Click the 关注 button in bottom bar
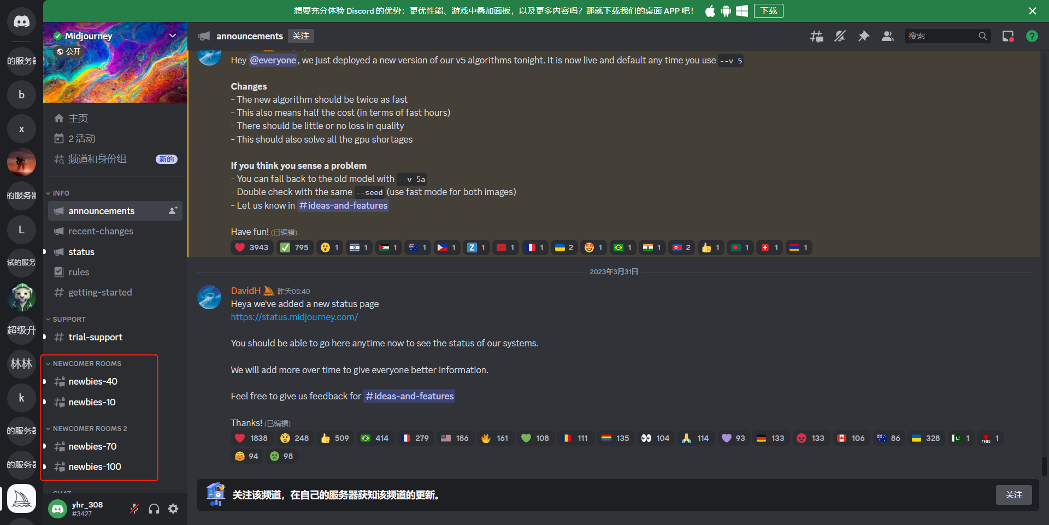 tap(1013, 495)
